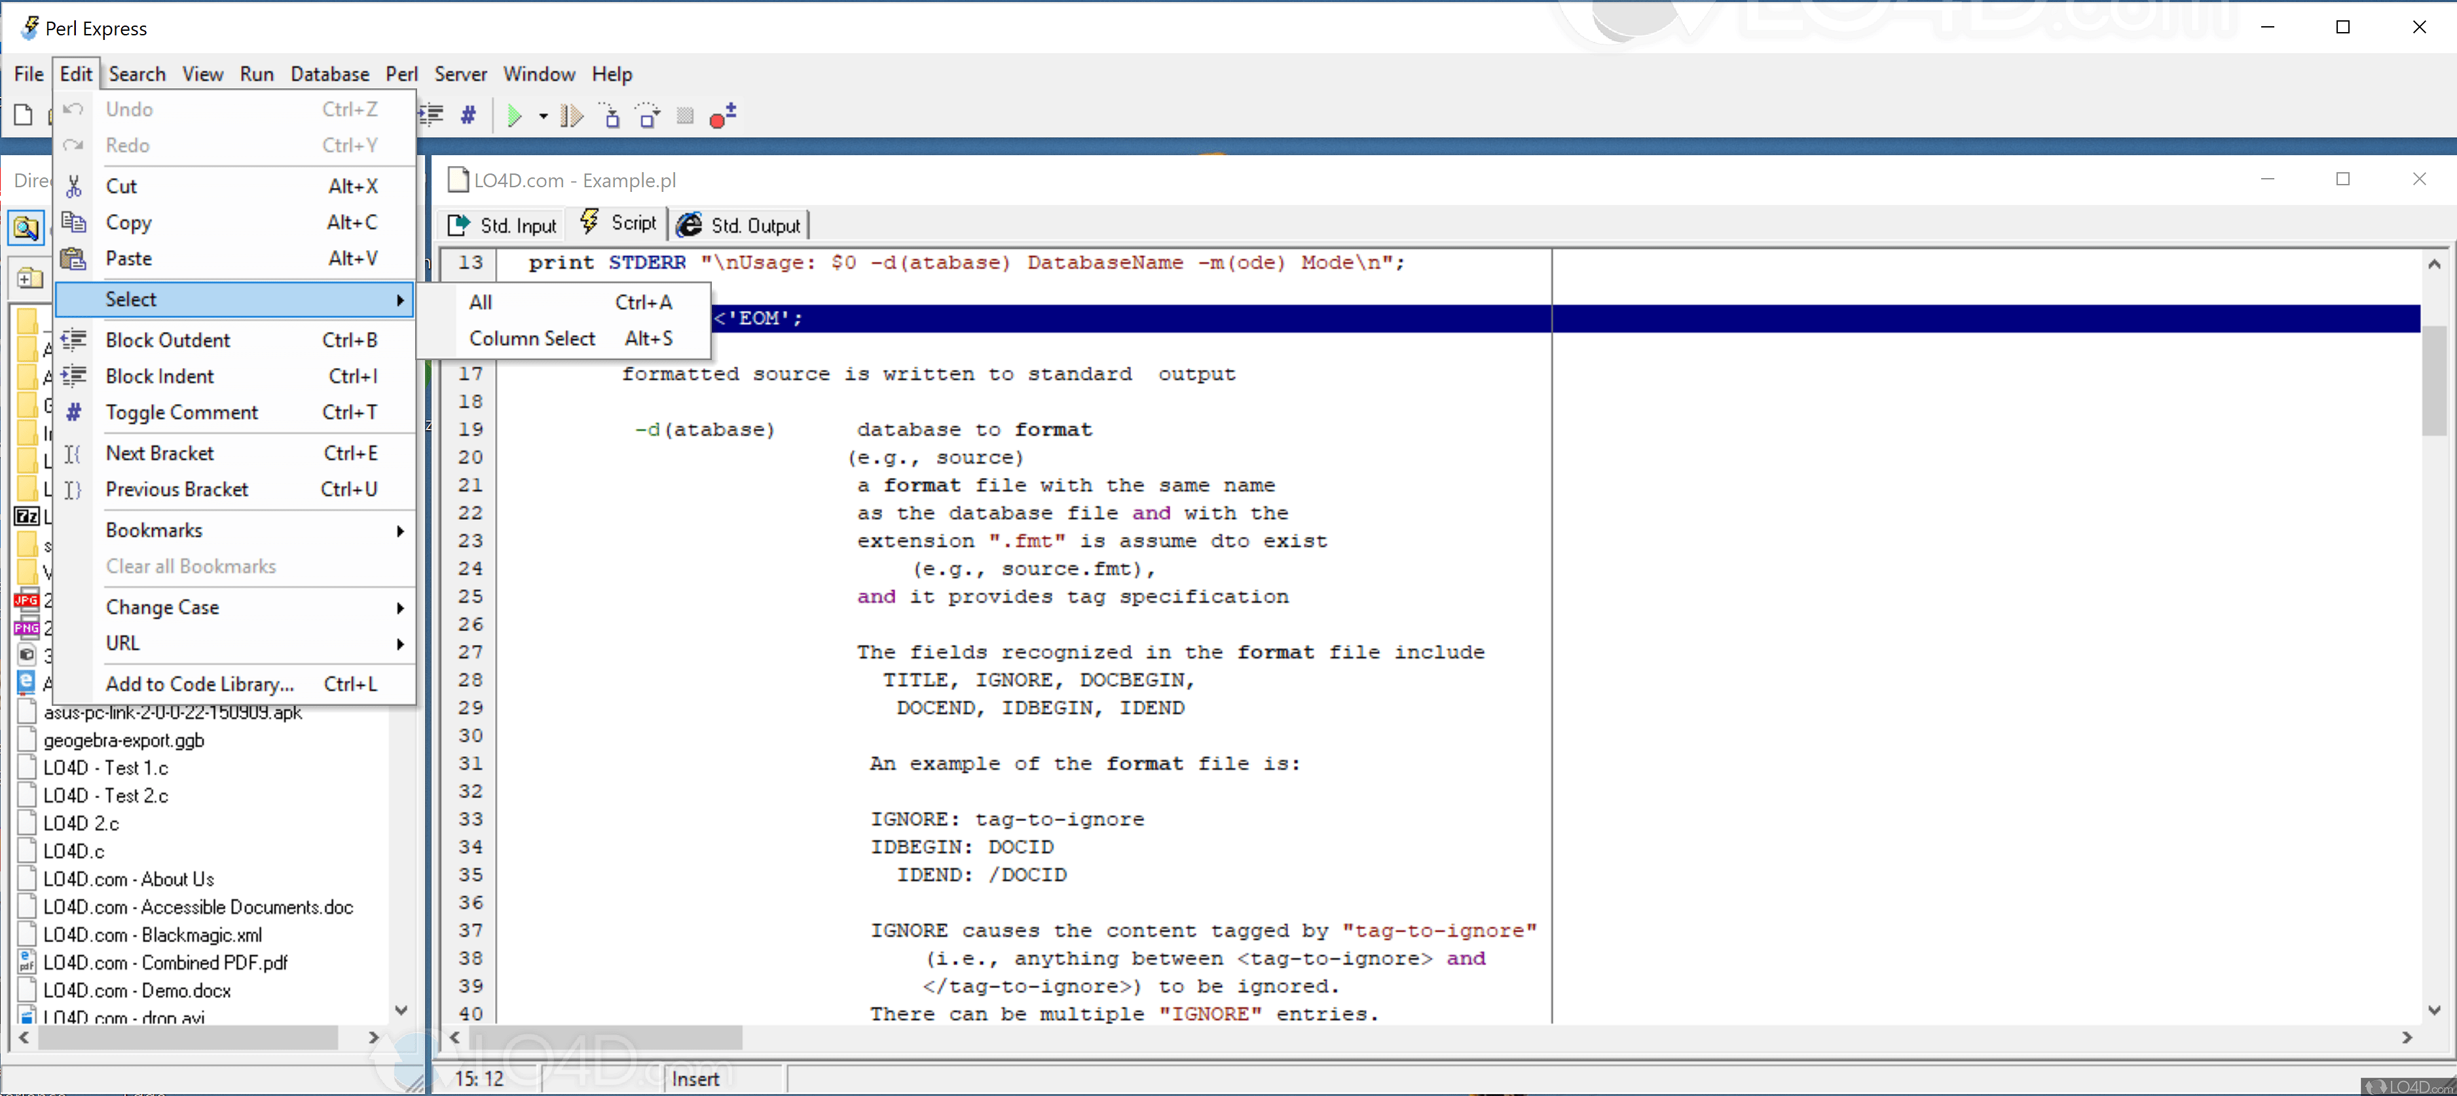Open the run options dropdown next to run button
The height and width of the screenshot is (1096, 2457).
544,115
